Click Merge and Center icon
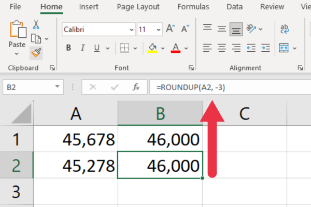311x207 pixels. coord(284,48)
